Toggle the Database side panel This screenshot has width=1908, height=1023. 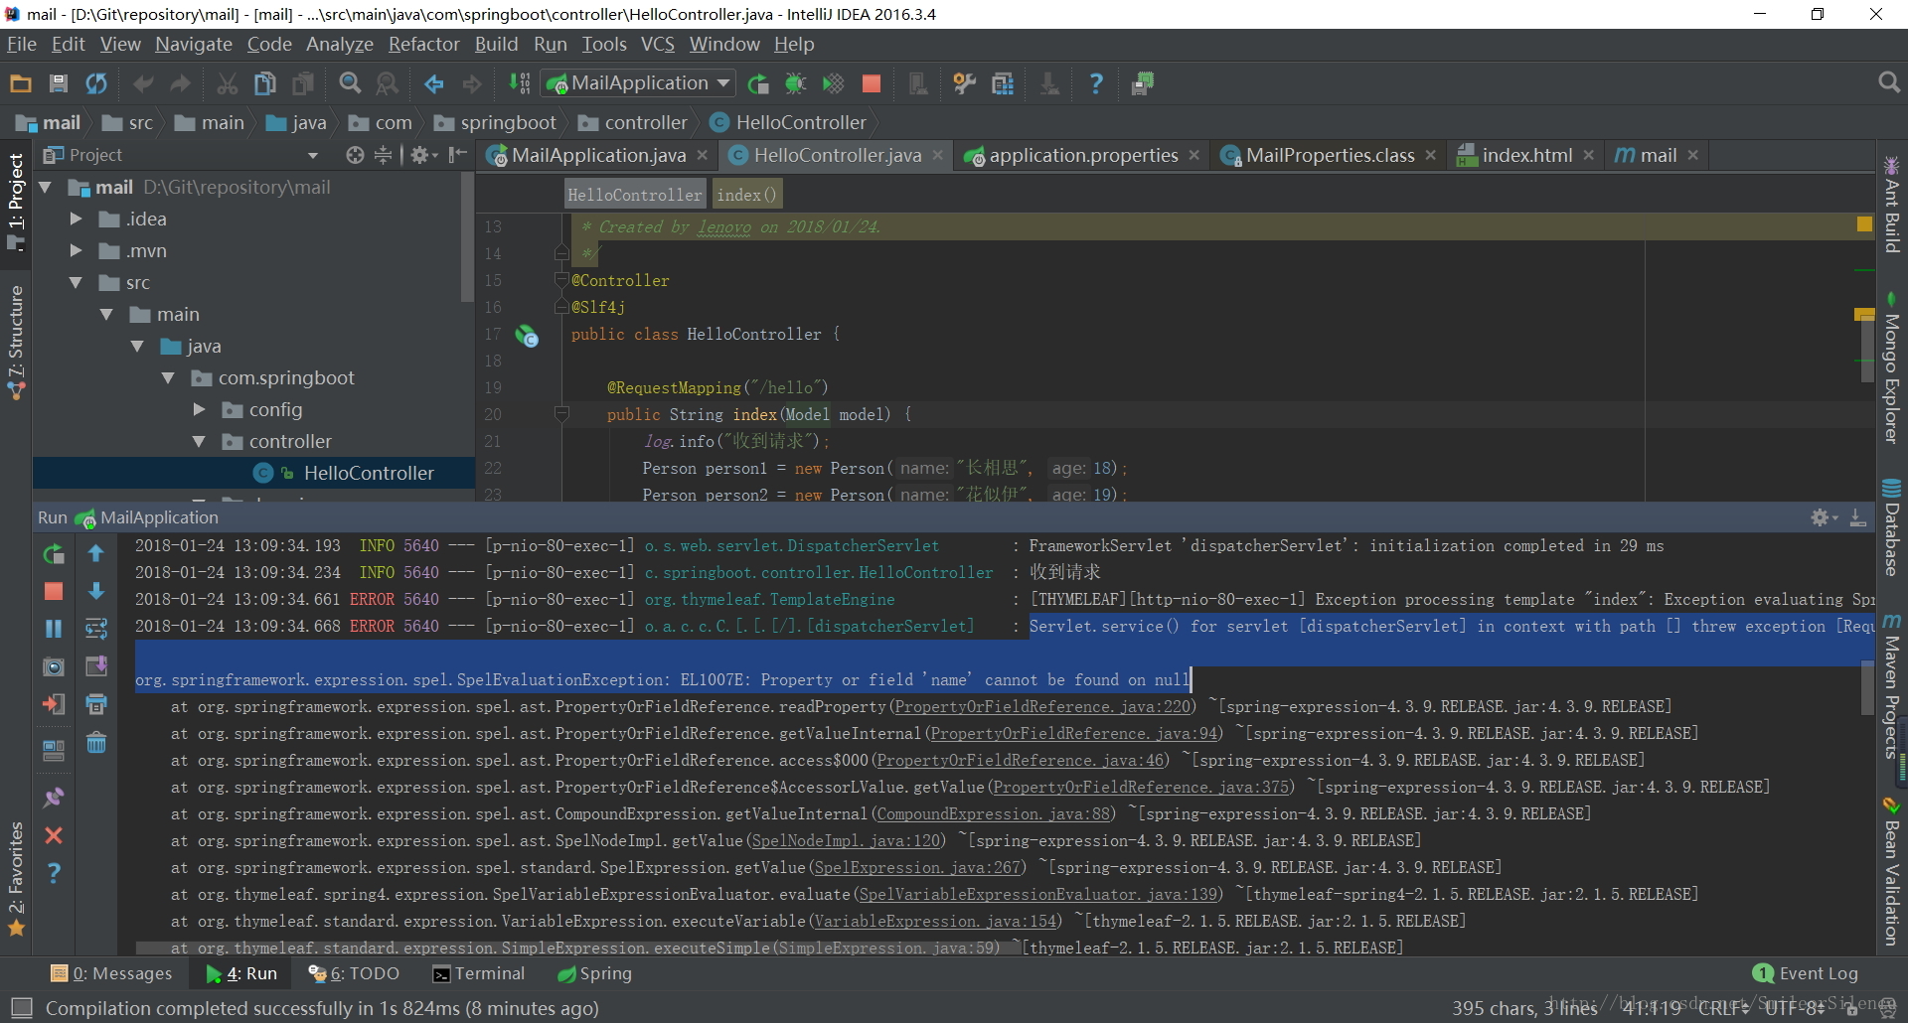1892,528
